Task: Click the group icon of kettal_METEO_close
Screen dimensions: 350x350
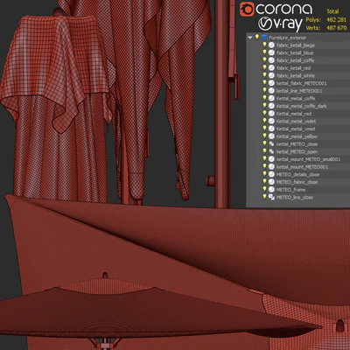Action: pos(271,143)
